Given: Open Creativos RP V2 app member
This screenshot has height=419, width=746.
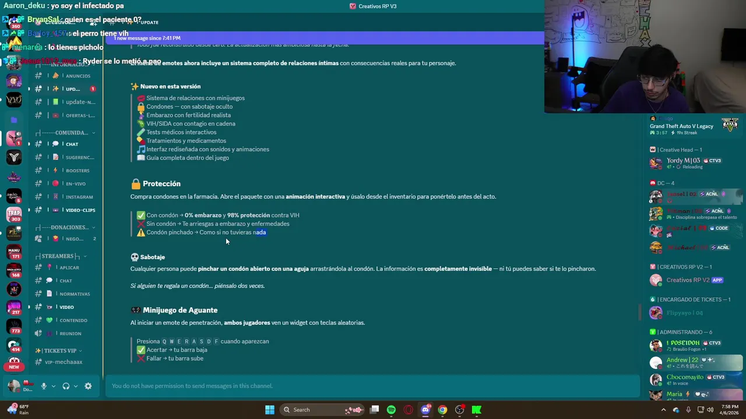Looking at the screenshot, I should tap(696, 280).
